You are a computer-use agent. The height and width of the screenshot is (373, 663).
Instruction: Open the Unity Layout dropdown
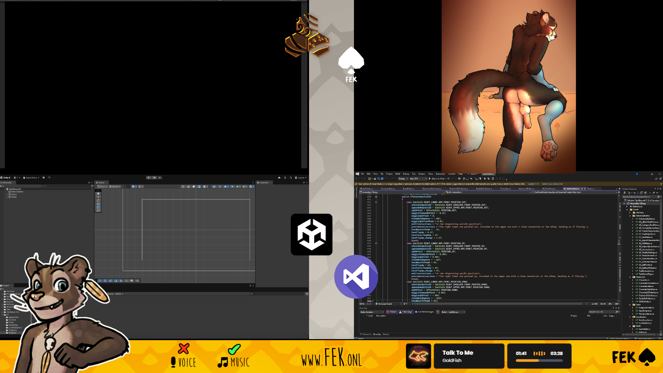coord(301,178)
